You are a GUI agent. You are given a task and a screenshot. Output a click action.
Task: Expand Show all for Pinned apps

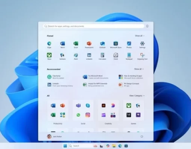click(x=140, y=36)
